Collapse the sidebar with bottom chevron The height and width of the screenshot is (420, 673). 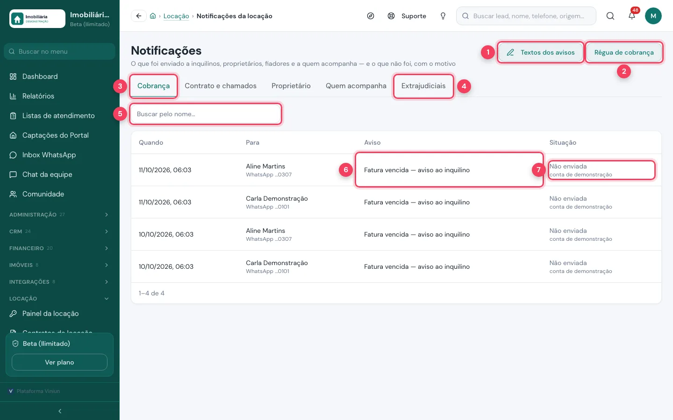[x=60, y=411]
